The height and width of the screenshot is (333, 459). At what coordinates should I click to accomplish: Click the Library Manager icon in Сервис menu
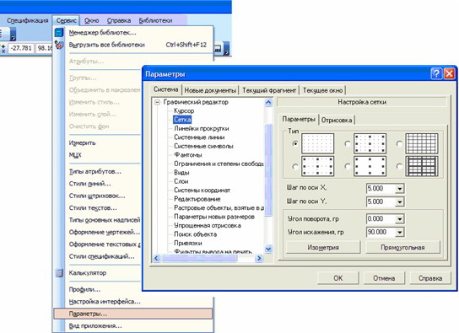pyautogui.click(x=59, y=32)
